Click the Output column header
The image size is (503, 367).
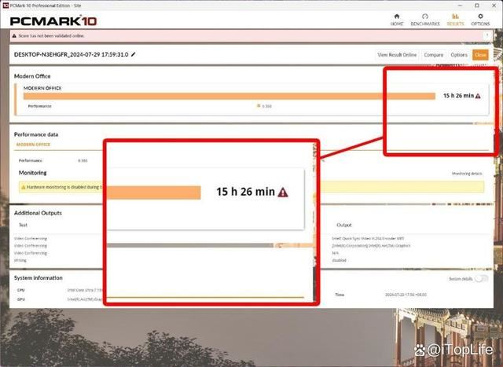344,225
